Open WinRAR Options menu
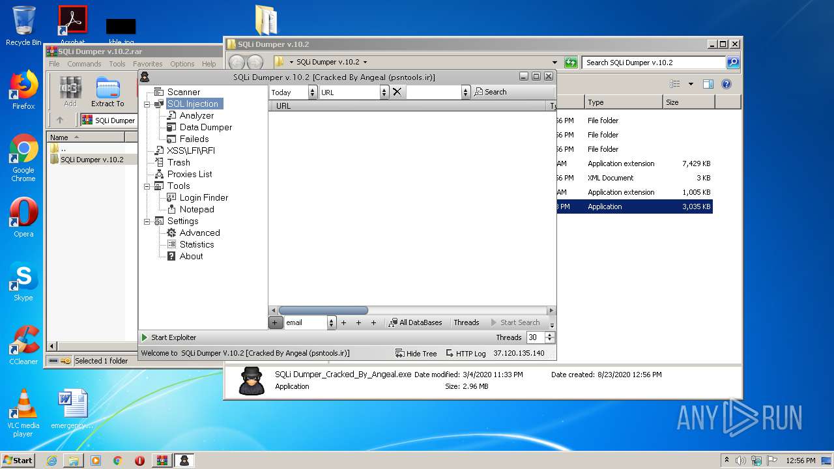 tap(182, 64)
